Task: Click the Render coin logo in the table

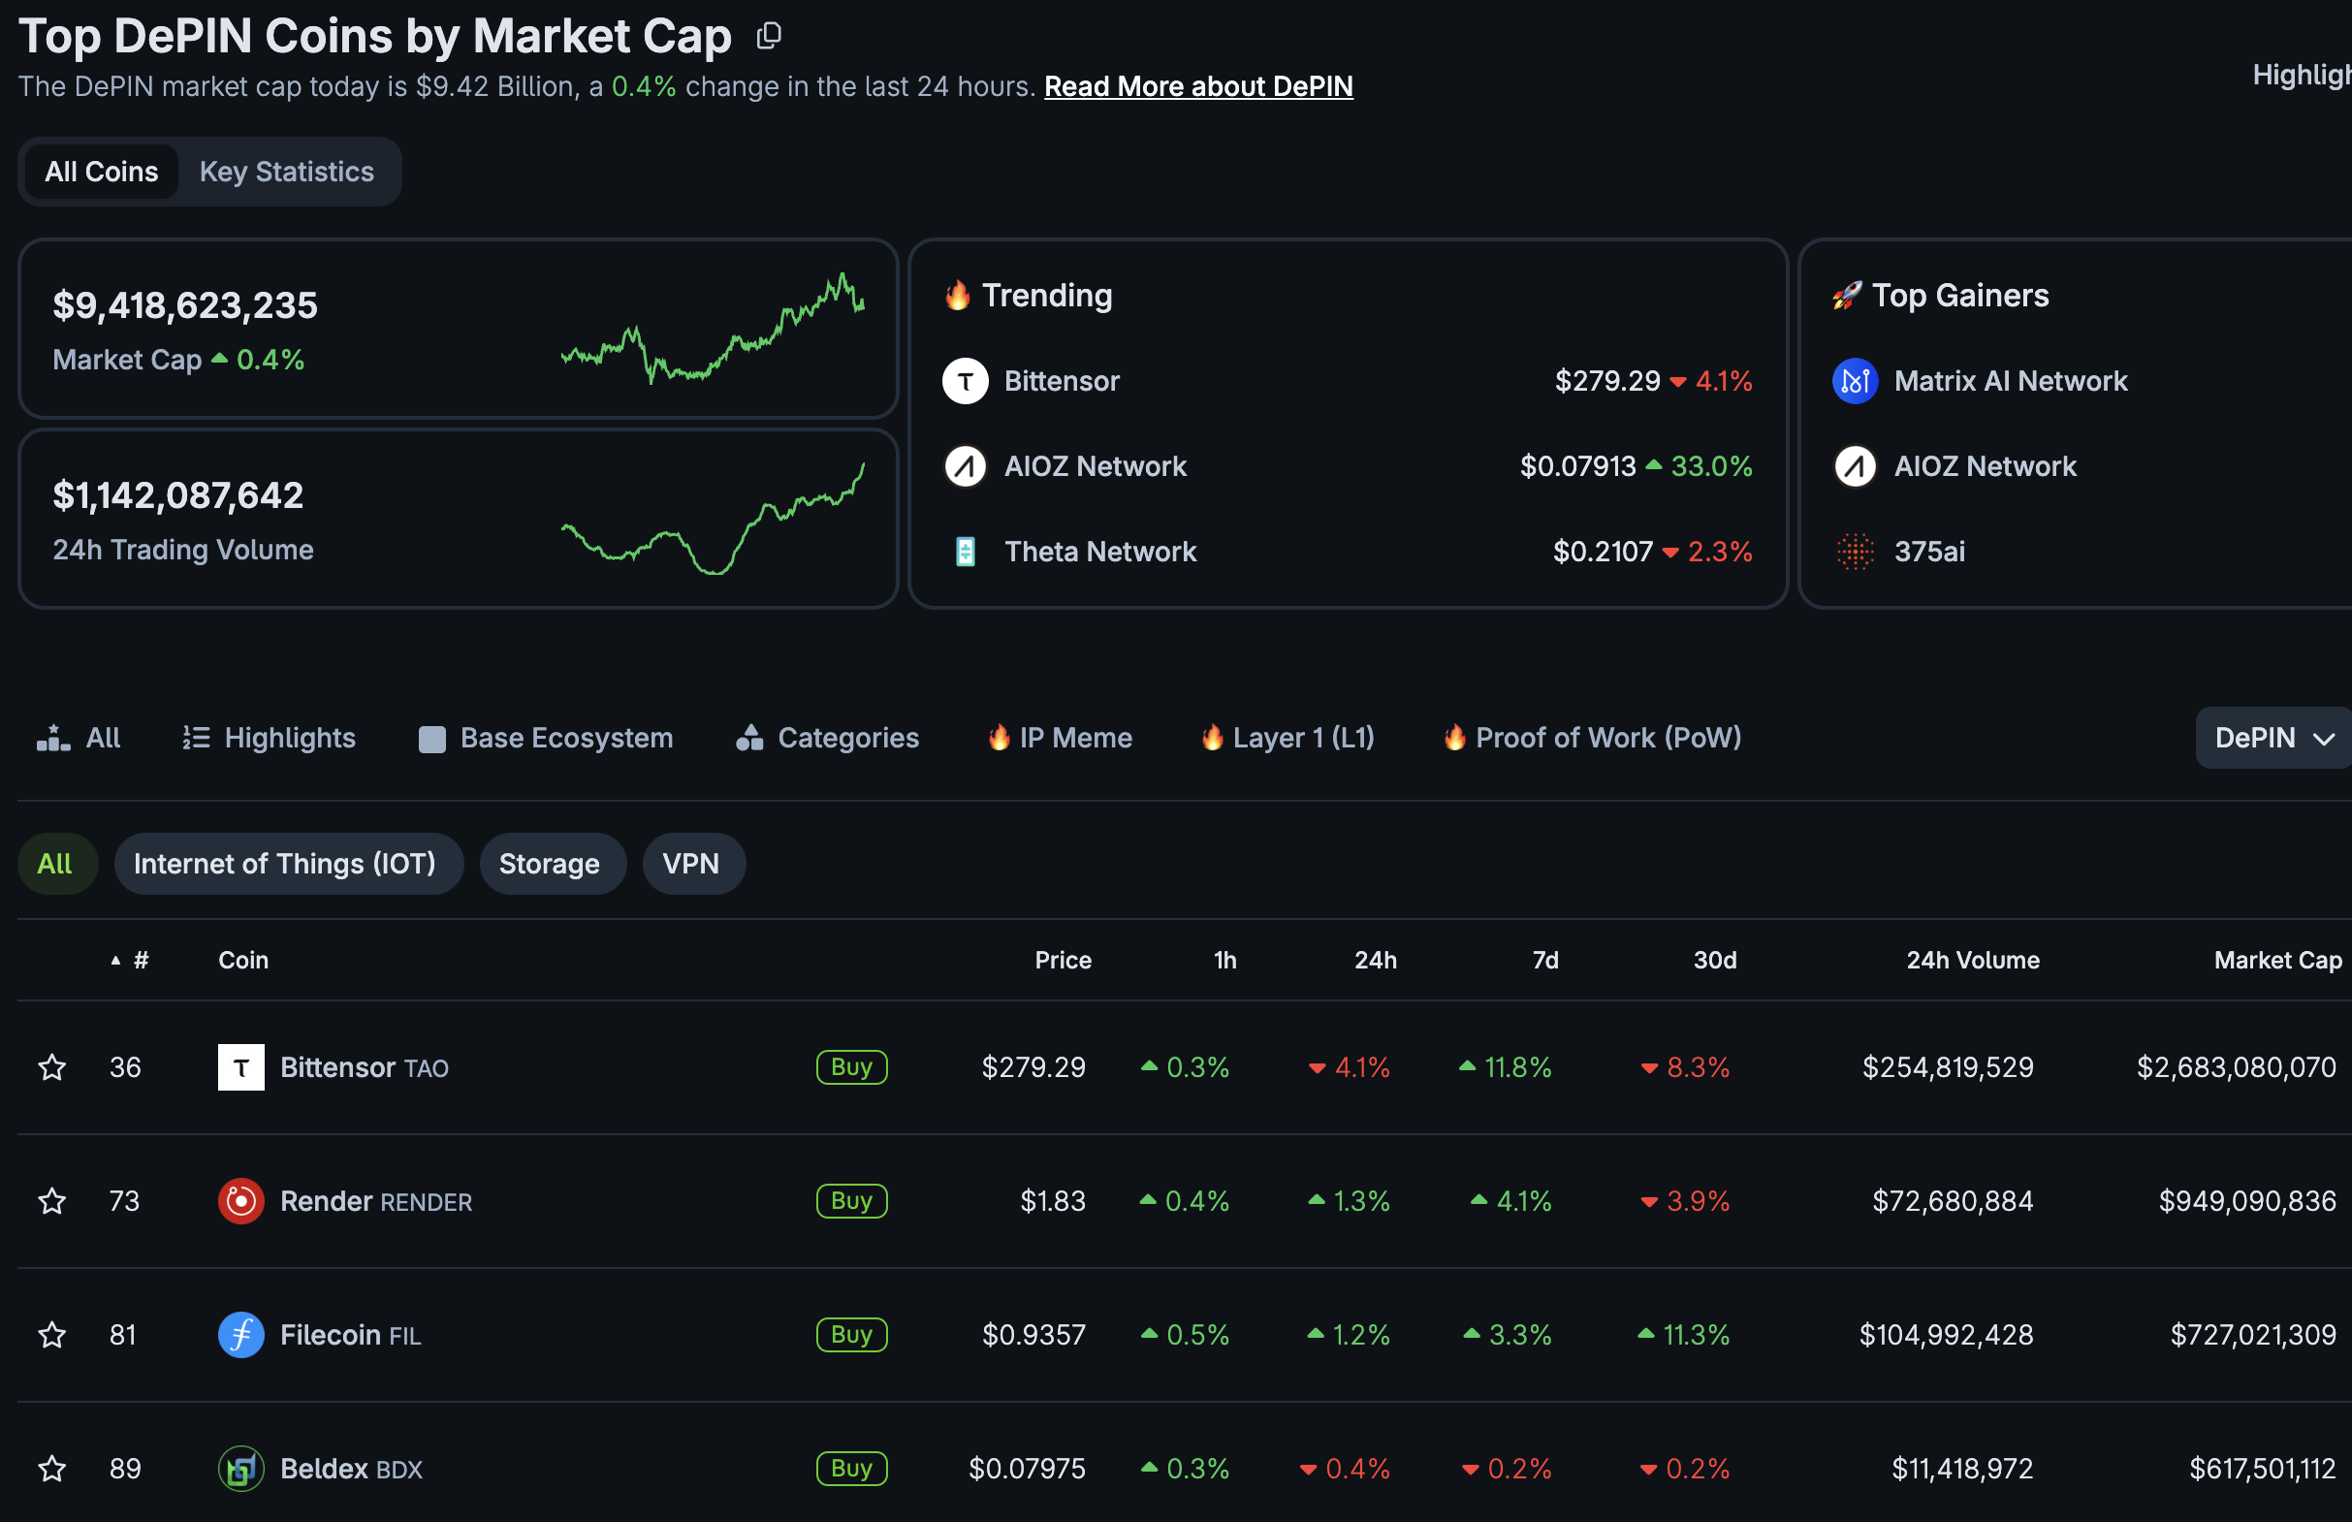Action: pos(240,1201)
